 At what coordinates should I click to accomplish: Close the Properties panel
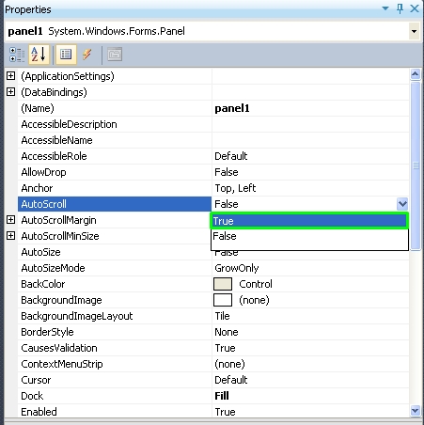(x=415, y=8)
